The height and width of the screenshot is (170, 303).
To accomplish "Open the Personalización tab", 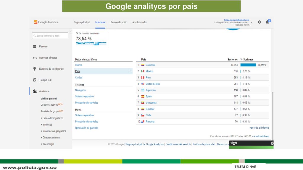I will click(119, 22).
